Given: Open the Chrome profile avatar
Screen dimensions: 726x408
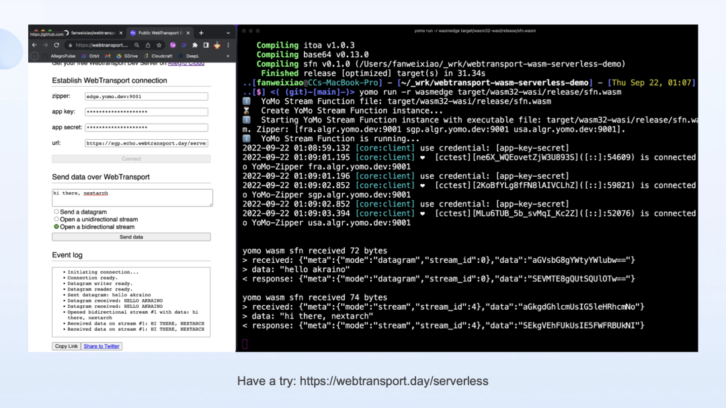Looking at the screenshot, I should point(217,46).
